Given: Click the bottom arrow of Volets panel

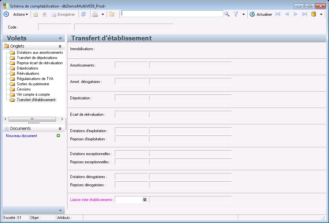Looking at the screenshot, I should pos(61,211).
